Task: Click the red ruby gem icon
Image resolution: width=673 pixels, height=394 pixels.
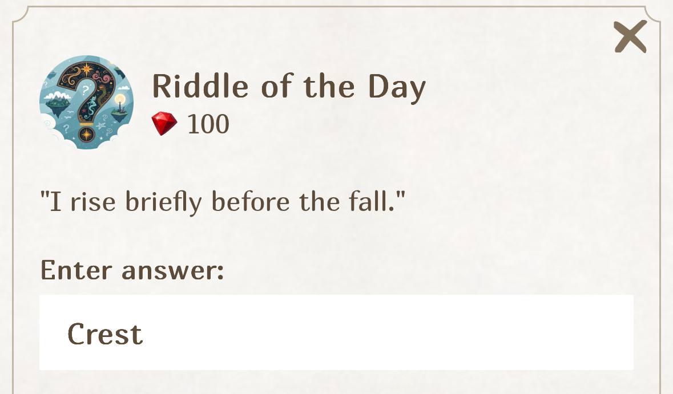Action: [x=164, y=123]
